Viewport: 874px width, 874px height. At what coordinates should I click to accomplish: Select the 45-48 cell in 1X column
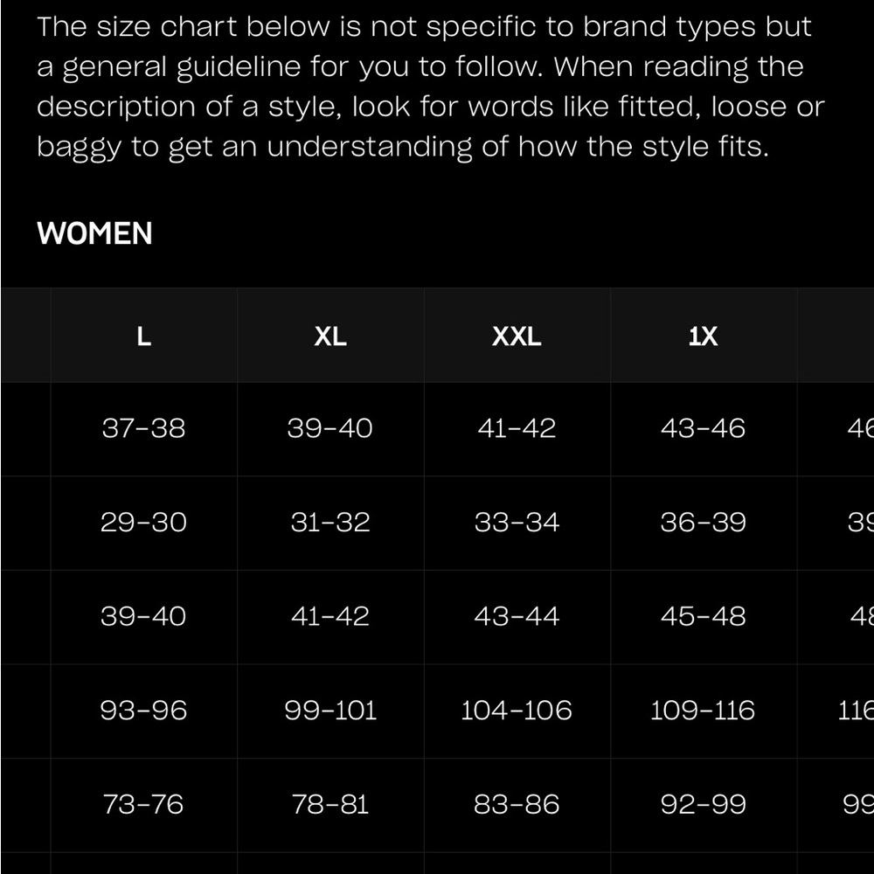coord(704,616)
